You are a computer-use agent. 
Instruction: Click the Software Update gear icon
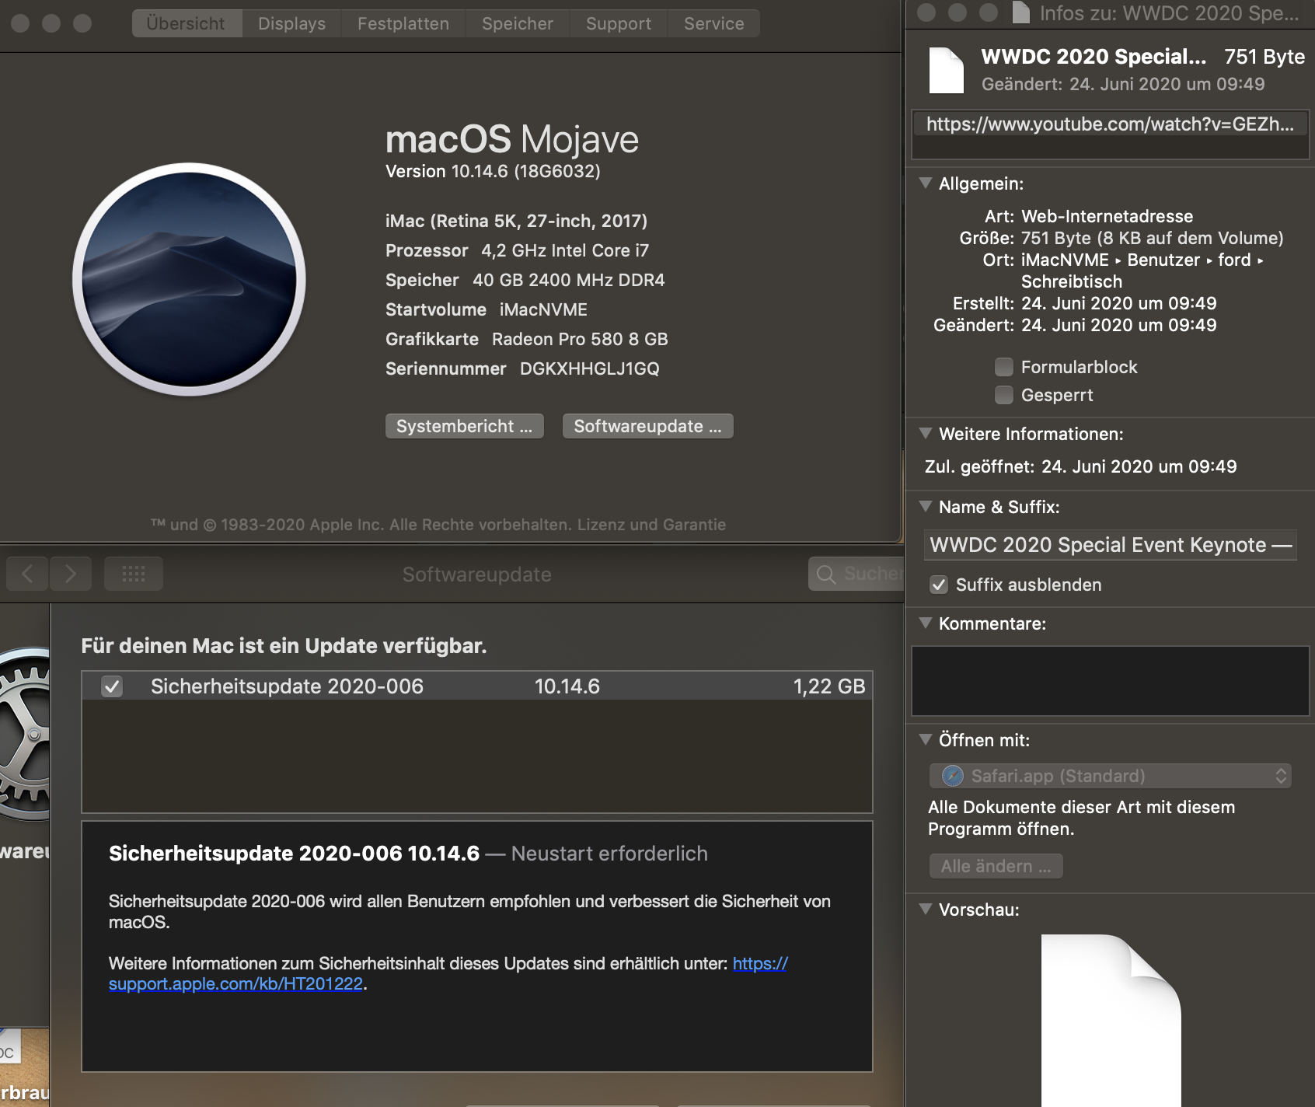pyautogui.click(x=25, y=734)
